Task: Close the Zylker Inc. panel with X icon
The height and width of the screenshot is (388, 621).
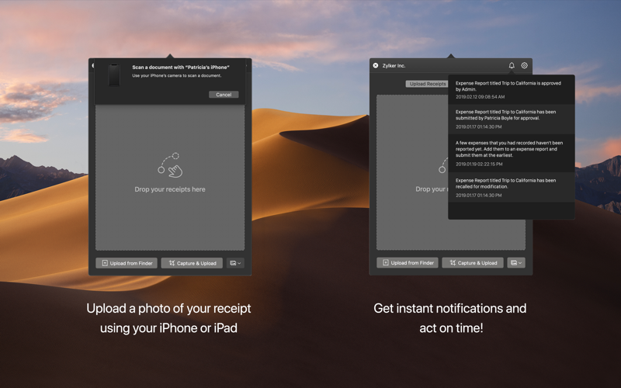Action: pos(376,65)
